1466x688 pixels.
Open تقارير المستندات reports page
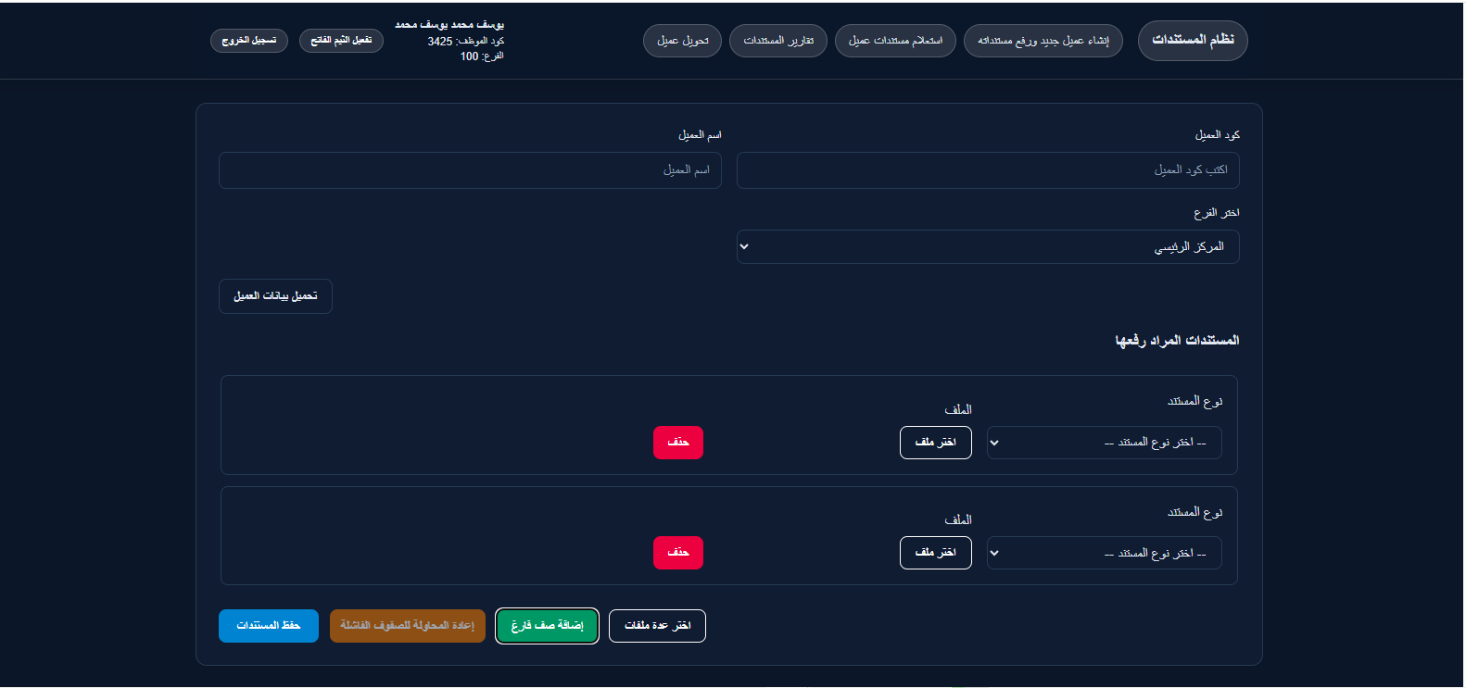point(778,41)
